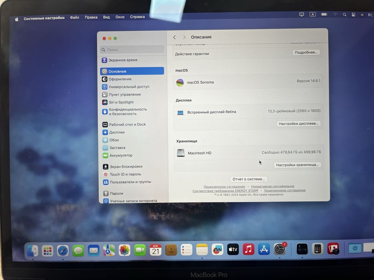Open System Settings icon with badge in Dock
The height and width of the screenshot is (280, 374).
tap(279, 249)
